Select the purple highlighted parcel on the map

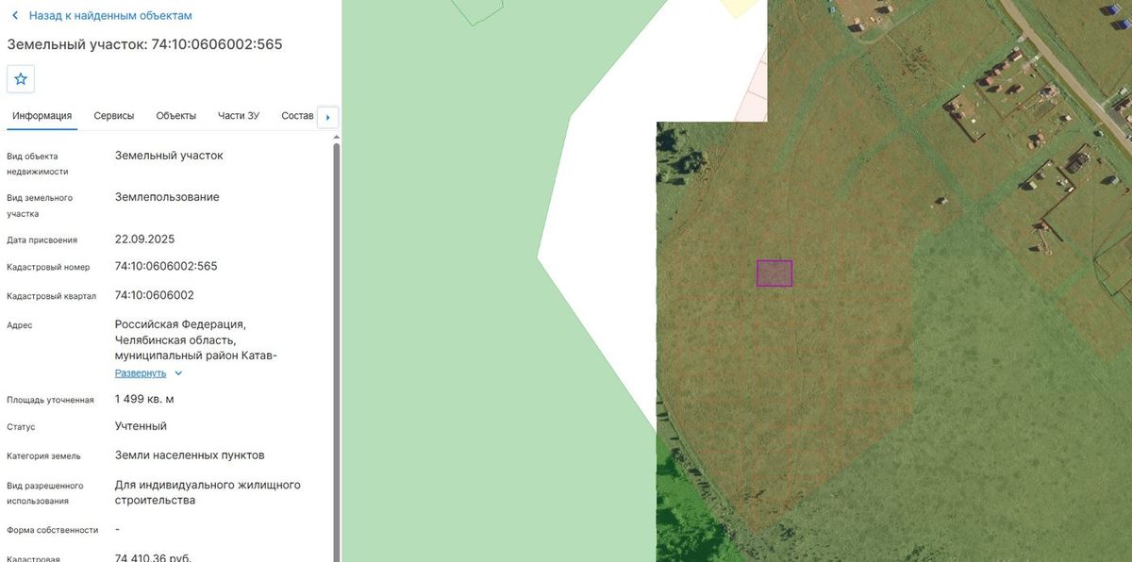774,273
